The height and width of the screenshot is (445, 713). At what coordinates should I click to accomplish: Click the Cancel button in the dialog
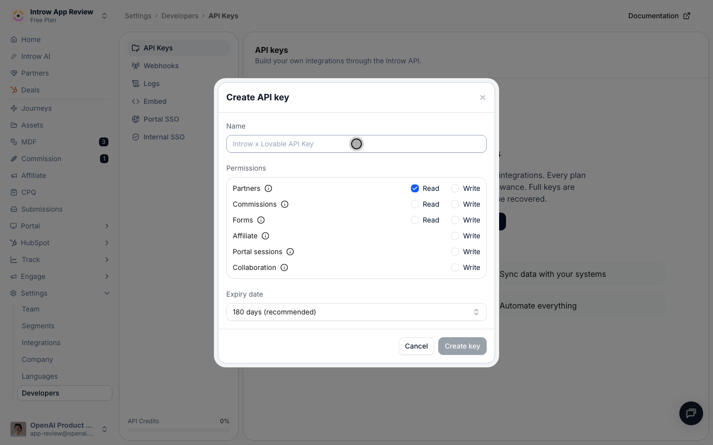click(x=416, y=346)
